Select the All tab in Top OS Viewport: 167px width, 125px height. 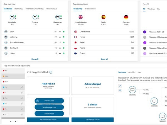click(144, 9)
